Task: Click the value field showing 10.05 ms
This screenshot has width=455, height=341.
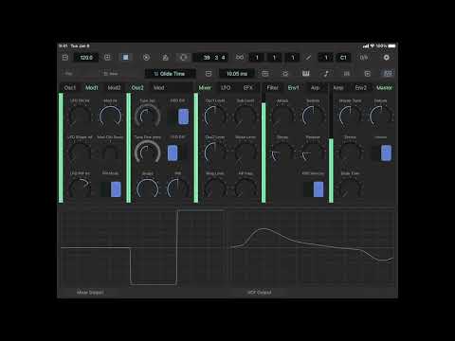Action: tap(237, 74)
